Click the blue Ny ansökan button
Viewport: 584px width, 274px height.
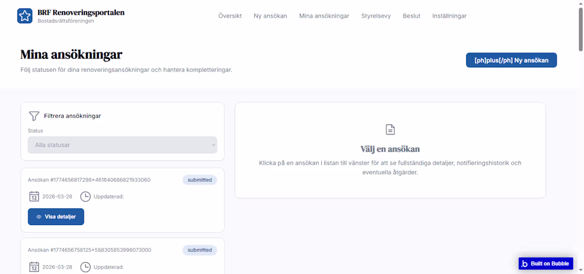click(511, 60)
